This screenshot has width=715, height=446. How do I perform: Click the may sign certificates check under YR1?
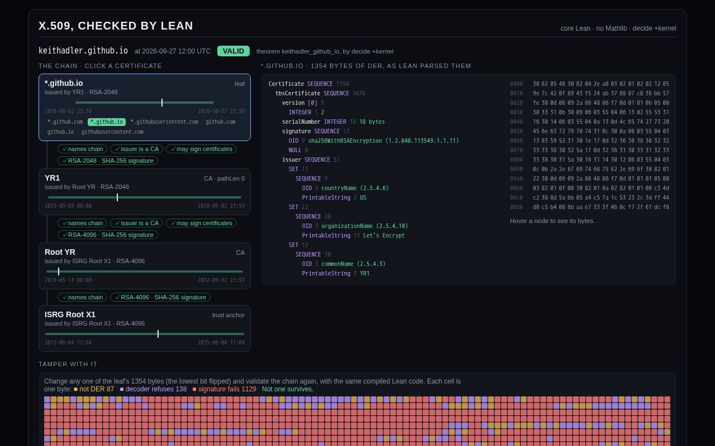tap(201, 223)
